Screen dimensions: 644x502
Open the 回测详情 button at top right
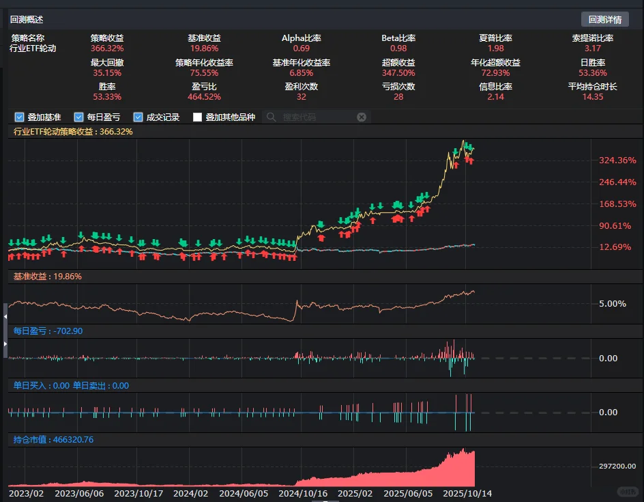coord(606,19)
